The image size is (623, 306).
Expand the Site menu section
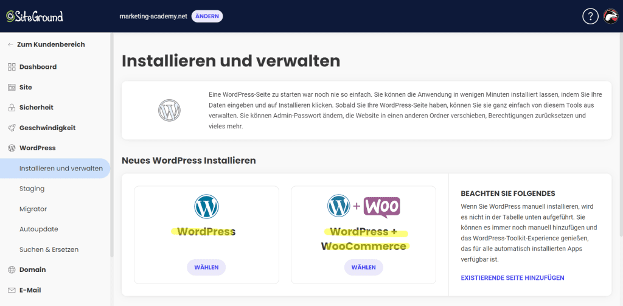(26, 87)
